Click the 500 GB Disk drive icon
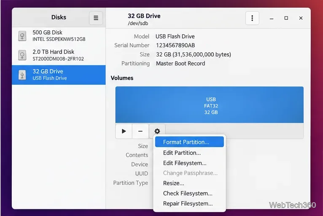The image size is (323, 216). click(x=22, y=36)
